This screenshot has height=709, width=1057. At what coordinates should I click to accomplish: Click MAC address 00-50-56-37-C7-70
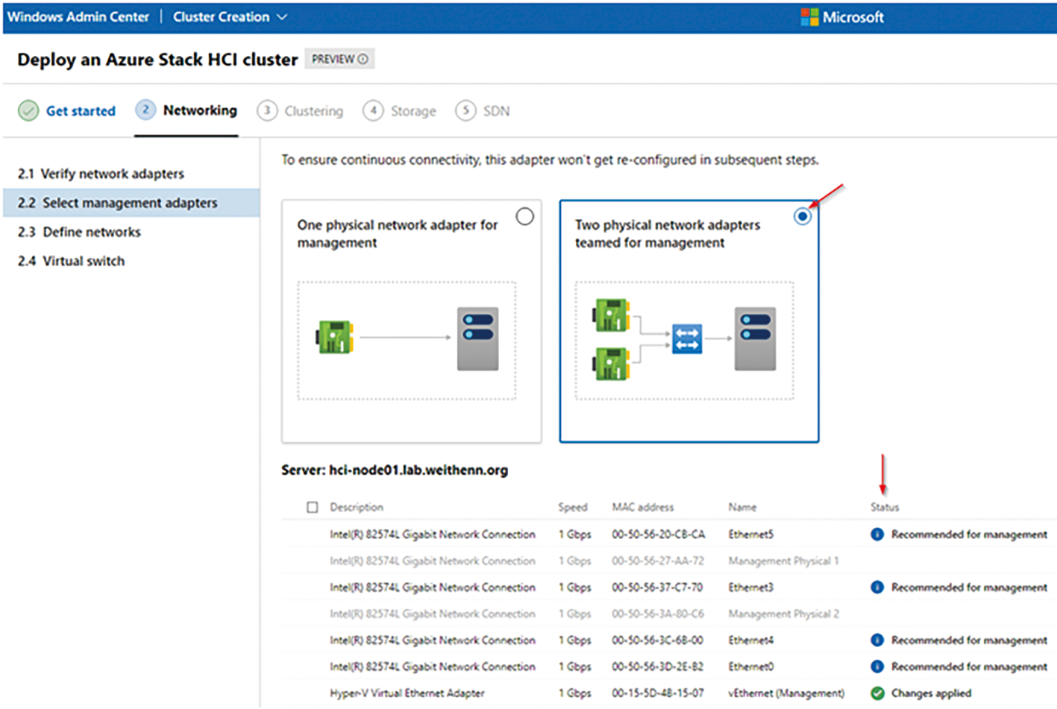657,587
